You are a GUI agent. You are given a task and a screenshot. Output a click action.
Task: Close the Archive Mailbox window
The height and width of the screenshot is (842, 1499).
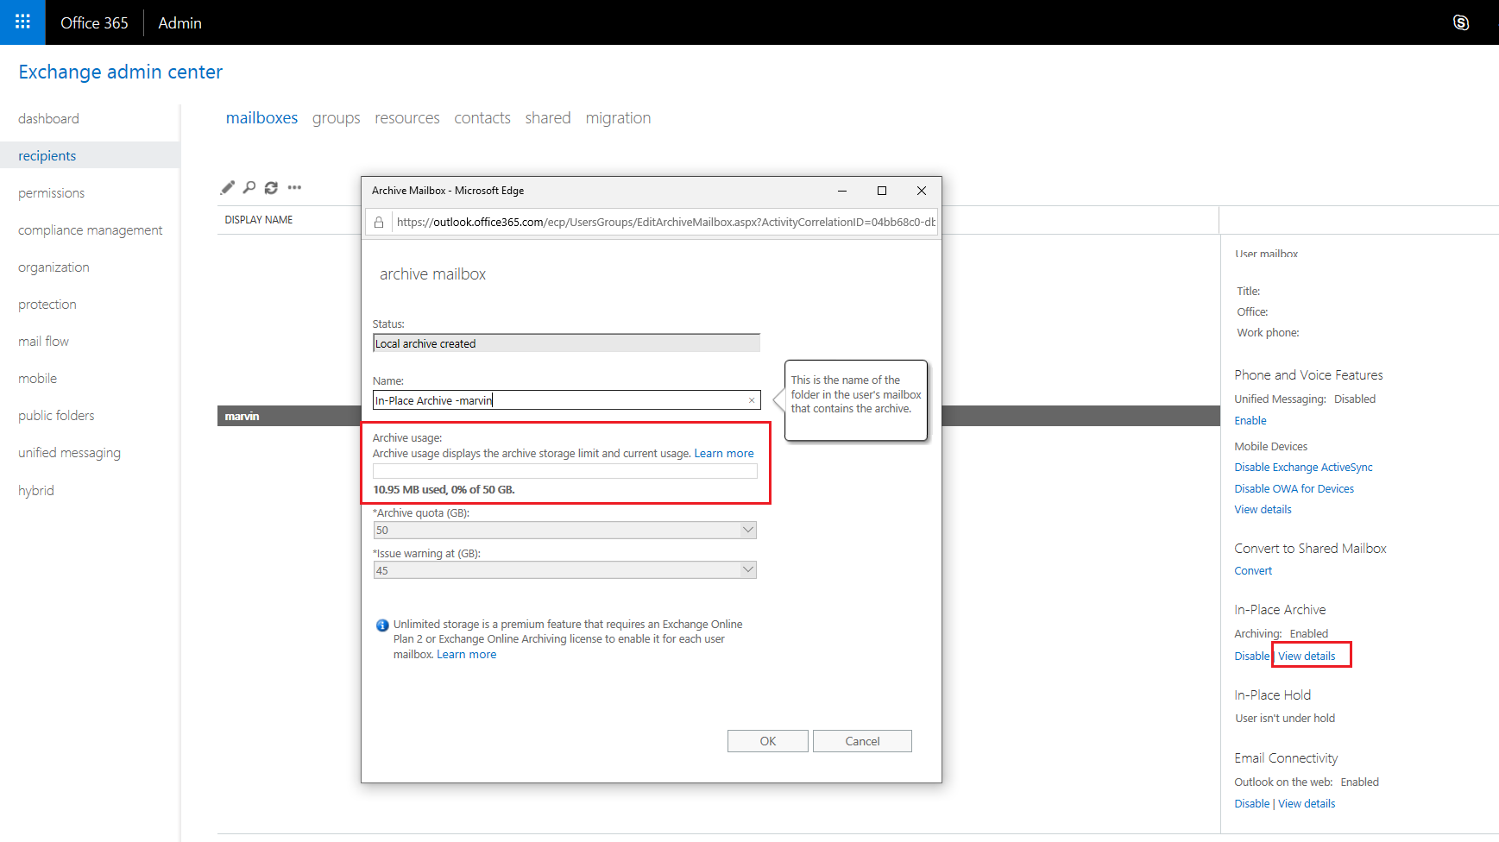click(922, 191)
